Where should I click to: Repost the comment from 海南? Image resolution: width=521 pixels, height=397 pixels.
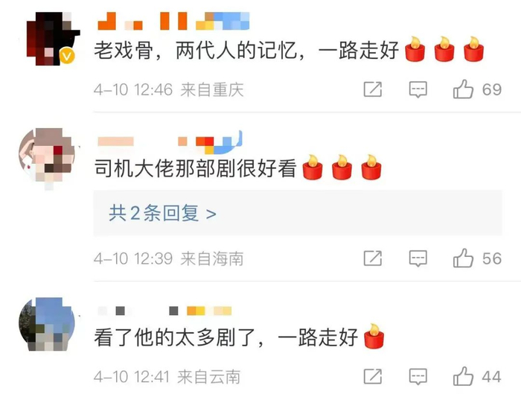(x=373, y=258)
